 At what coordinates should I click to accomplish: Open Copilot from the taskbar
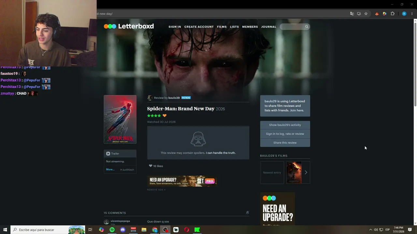pyautogui.click(x=101, y=230)
